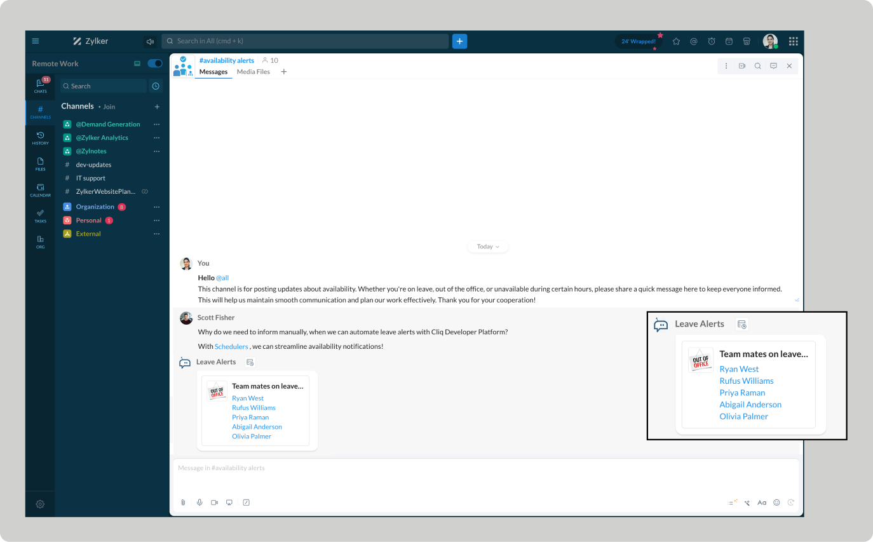873x542 pixels.
Task: Add a new tab with plus icon
Action: [x=284, y=72]
